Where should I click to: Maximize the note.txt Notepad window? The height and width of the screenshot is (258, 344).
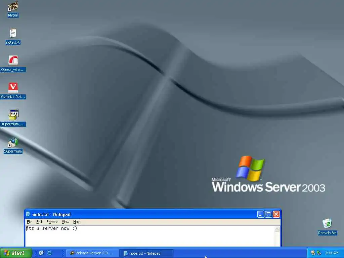(x=268, y=214)
